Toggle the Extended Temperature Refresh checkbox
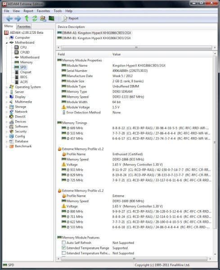 point(64,253)
